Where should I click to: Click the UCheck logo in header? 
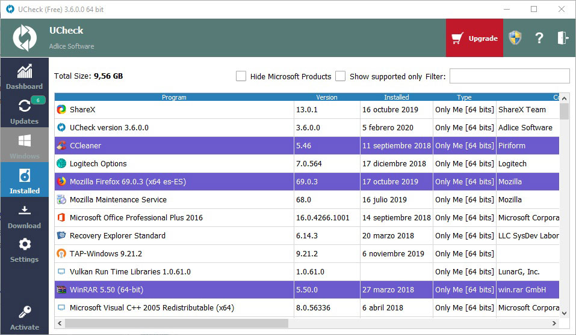(x=25, y=38)
